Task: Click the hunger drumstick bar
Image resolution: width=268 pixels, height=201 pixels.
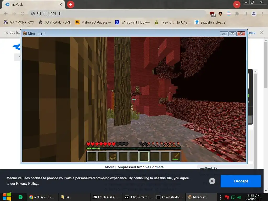Action: 160,144
